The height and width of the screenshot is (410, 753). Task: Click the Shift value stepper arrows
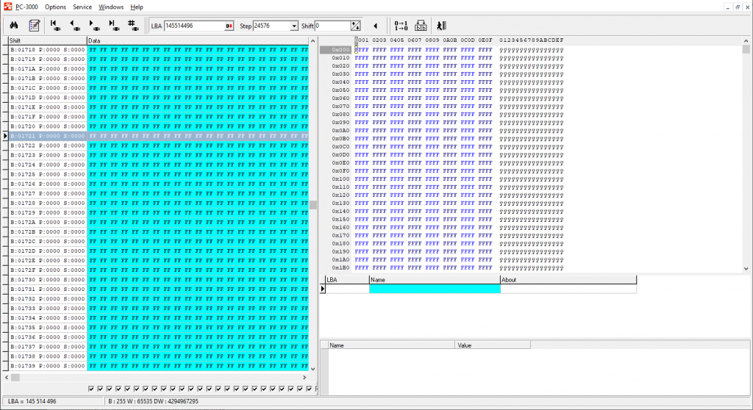(356, 26)
